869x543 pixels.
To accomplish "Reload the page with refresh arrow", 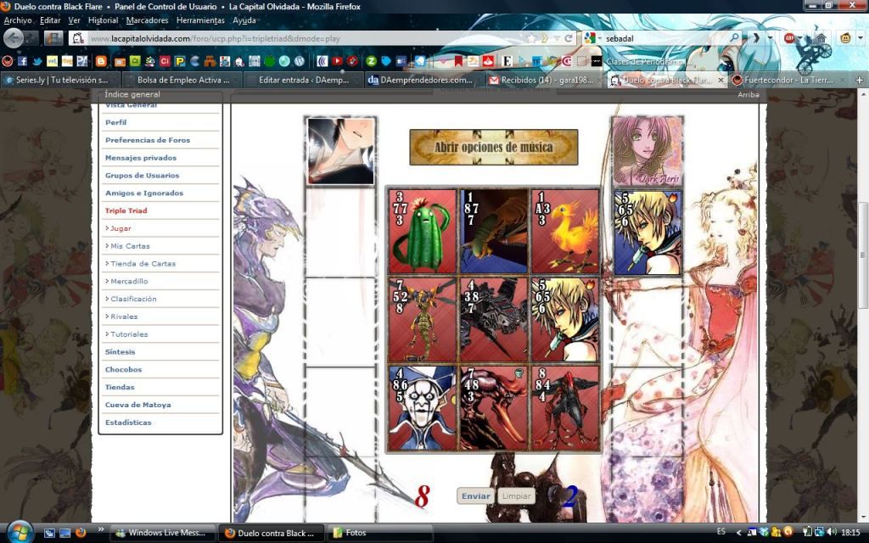I will [568, 38].
